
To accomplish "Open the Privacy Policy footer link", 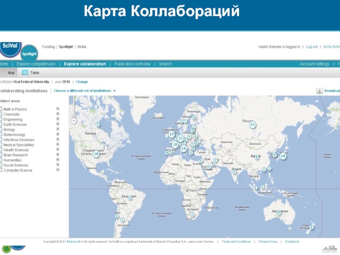I will click(x=268, y=241).
